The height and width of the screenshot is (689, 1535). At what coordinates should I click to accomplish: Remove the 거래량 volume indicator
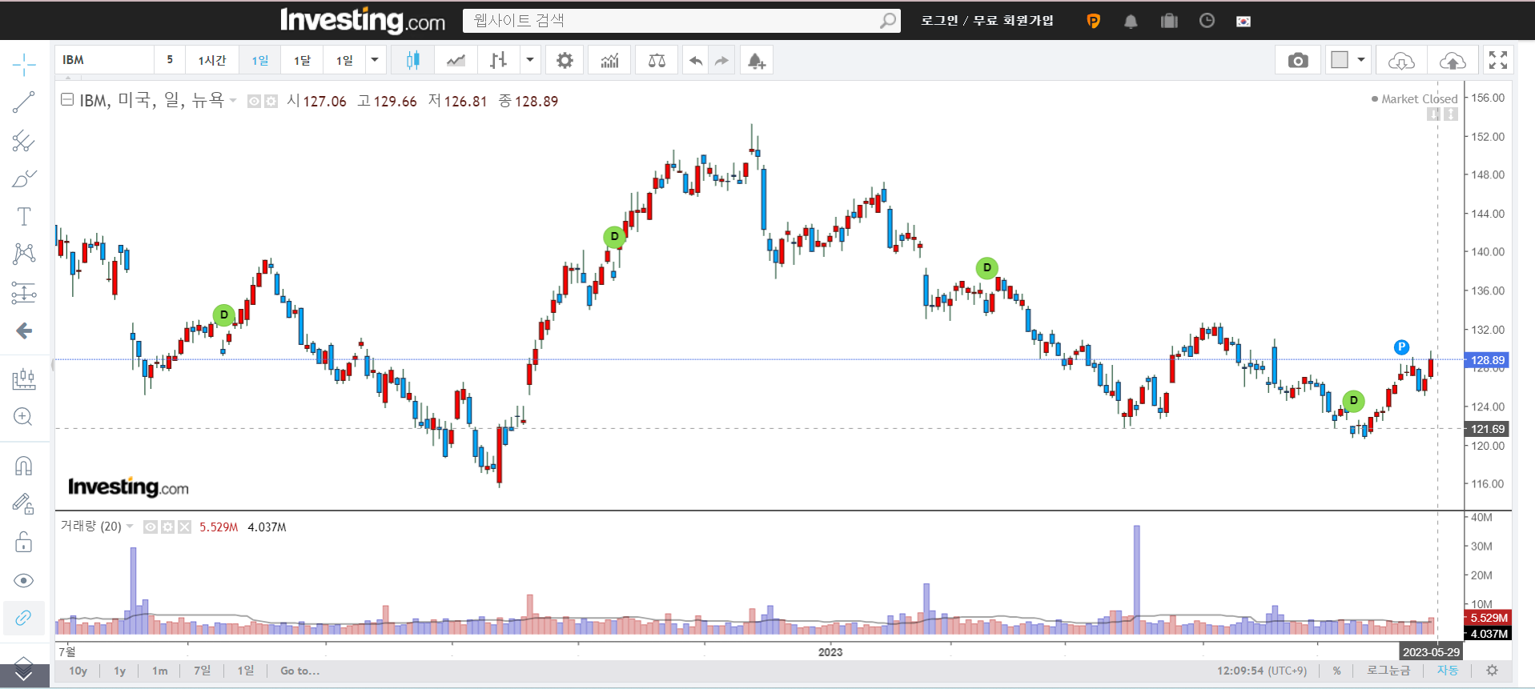(x=185, y=527)
